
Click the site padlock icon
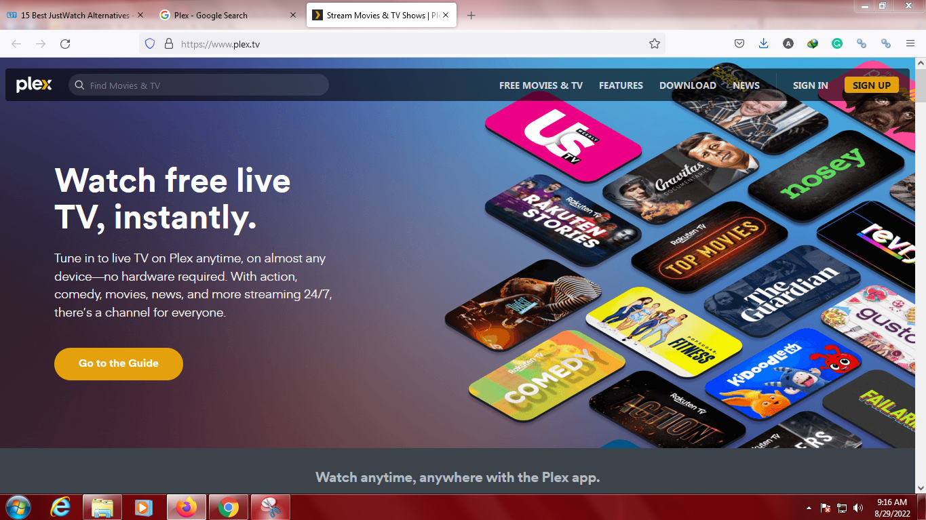169,44
